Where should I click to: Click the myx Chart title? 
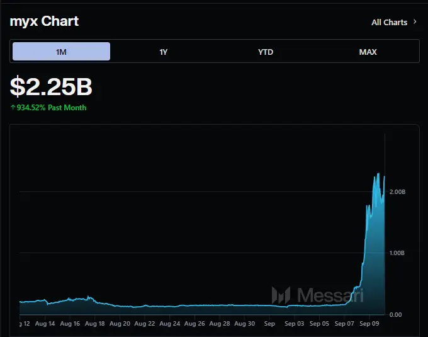tap(44, 21)
